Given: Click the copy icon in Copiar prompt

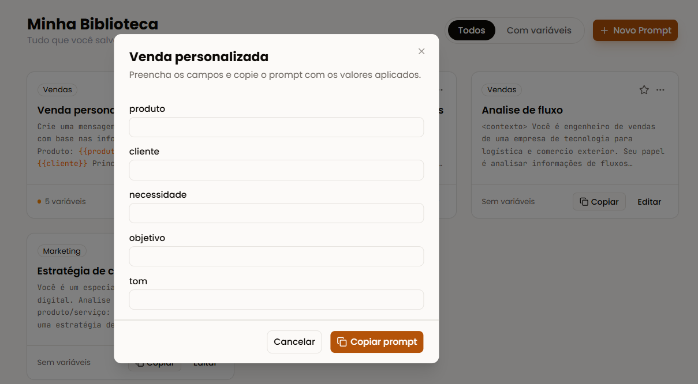Looking at the screenshot, I should 342,342.
